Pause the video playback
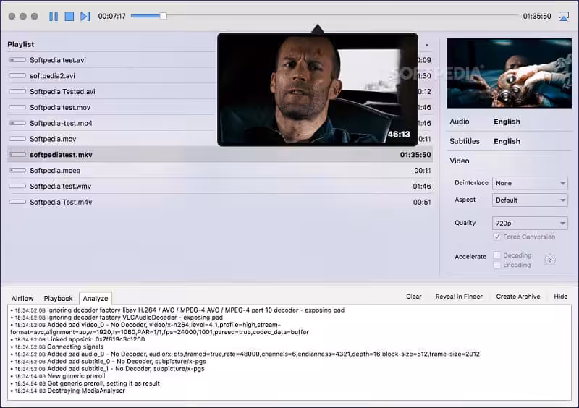Screen dimensions: 579x408 pos(54,16)
